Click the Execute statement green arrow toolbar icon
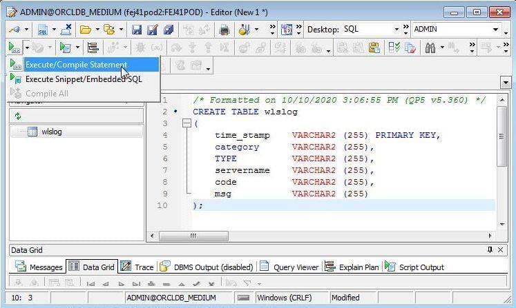 (x=14, y=48)
